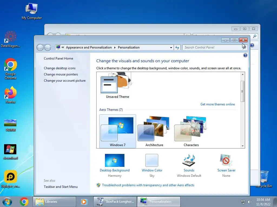
Task: Click the help icon in the background window
Action: (x=252, y=45)
